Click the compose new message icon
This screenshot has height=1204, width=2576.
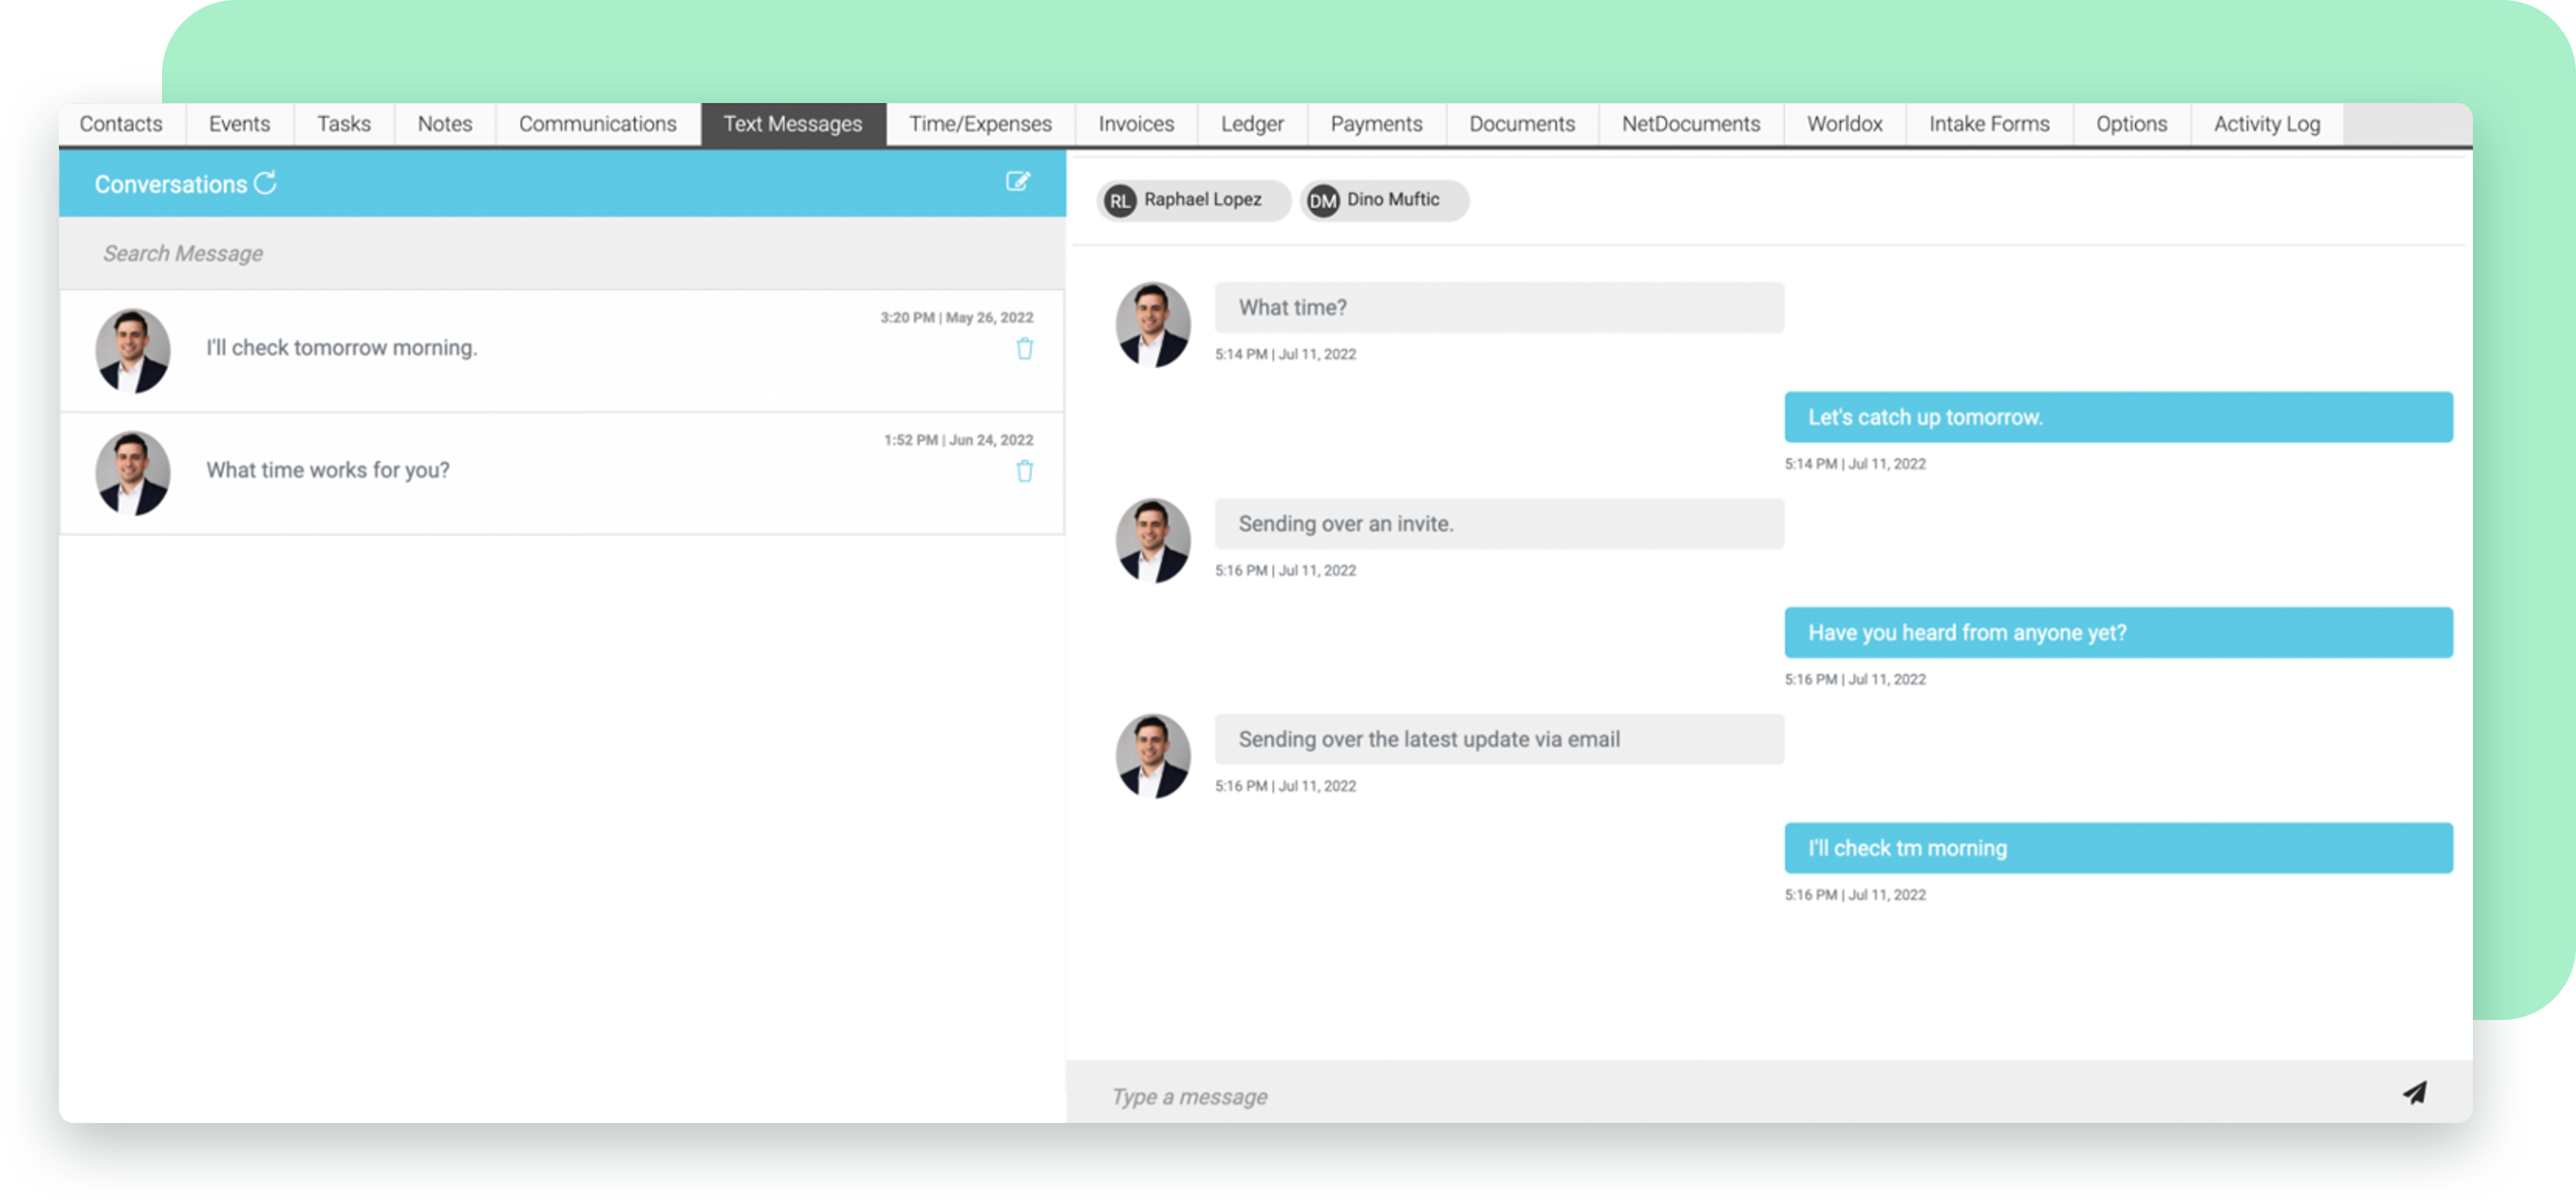click(1018, 183)
